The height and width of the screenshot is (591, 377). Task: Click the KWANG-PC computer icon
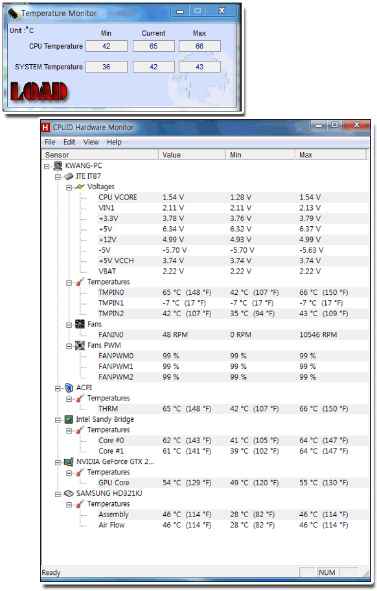coord(58,165)
